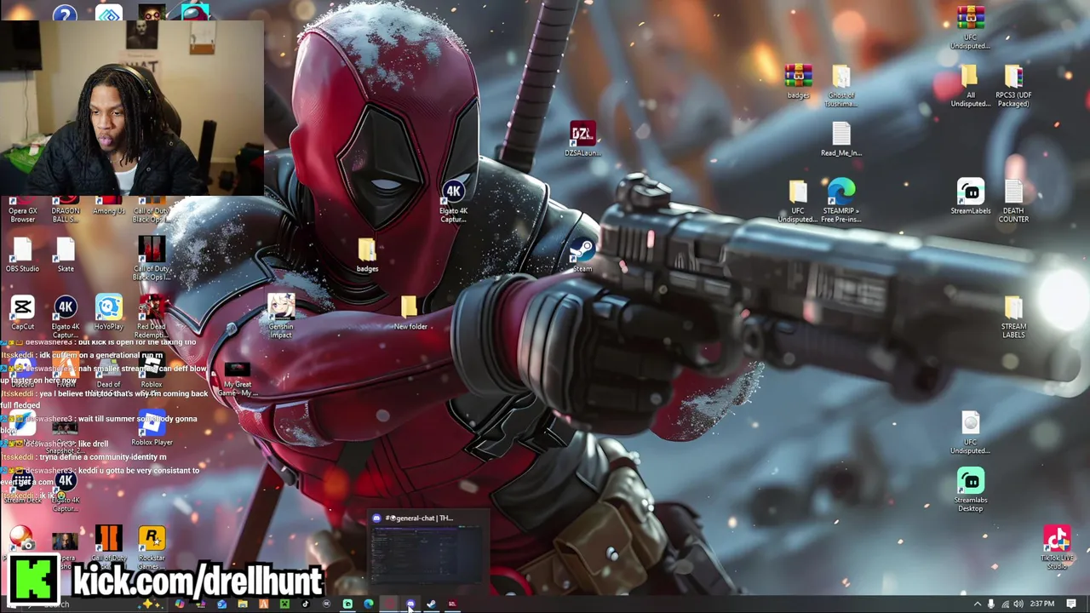Launch Genshin Impact shortcut
The image size is (1090, 613).
[x=281, y=316]
